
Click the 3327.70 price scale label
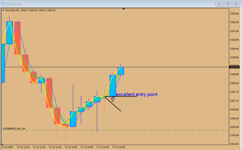234,92
